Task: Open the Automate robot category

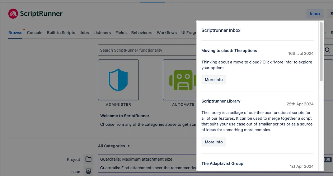Action: (180, 80)
